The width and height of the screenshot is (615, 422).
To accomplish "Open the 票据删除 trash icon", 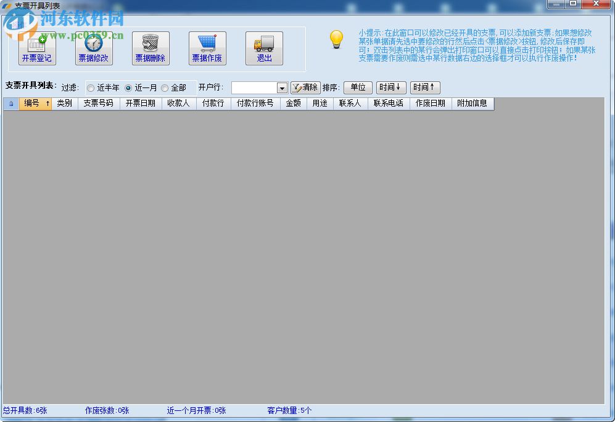I will point(150,42).
